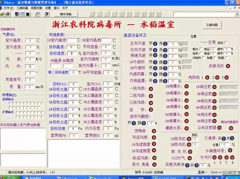240x179 pixels.
Task: Click the 三维动画 button near title
Action: (x=212, y=25)
